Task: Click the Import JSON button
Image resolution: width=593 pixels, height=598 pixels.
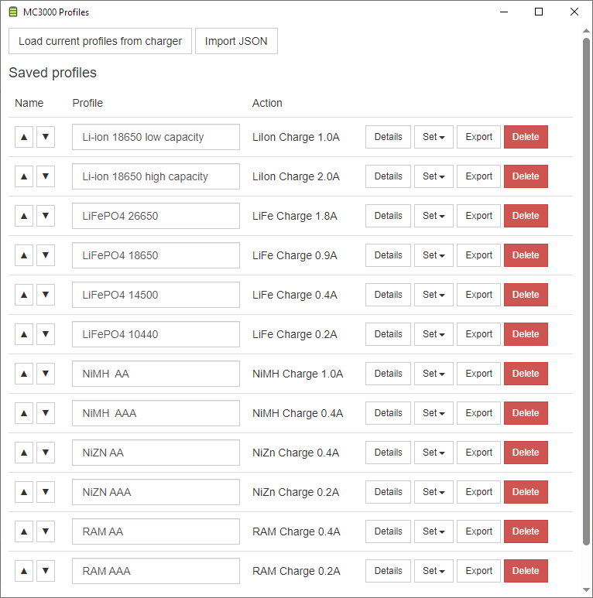Action: (236, 41)
